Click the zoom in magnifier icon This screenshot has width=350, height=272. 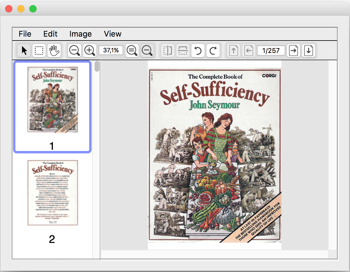(x=90, y=51)
